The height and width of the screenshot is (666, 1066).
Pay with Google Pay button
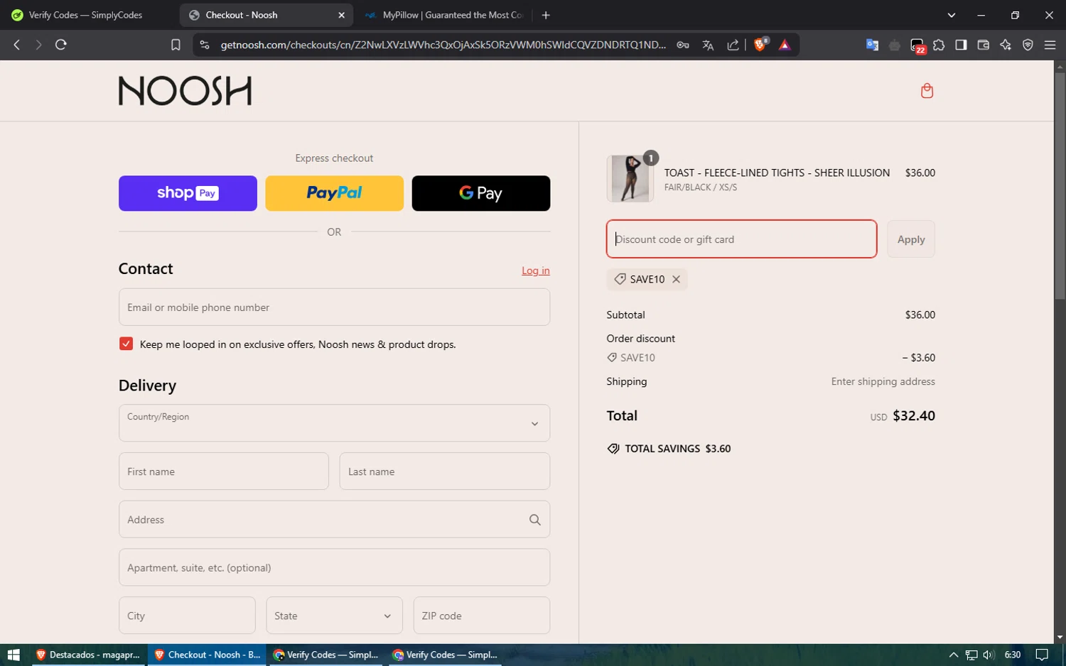click(x=481, y=193)
